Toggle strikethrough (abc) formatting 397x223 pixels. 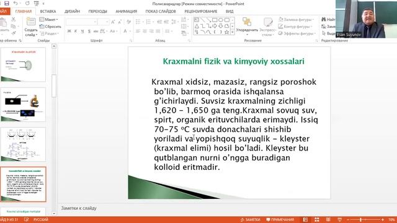(x=96, y=31)
